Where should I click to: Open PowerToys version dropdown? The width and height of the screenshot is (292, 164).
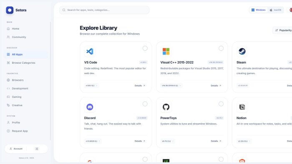point(167,141)
